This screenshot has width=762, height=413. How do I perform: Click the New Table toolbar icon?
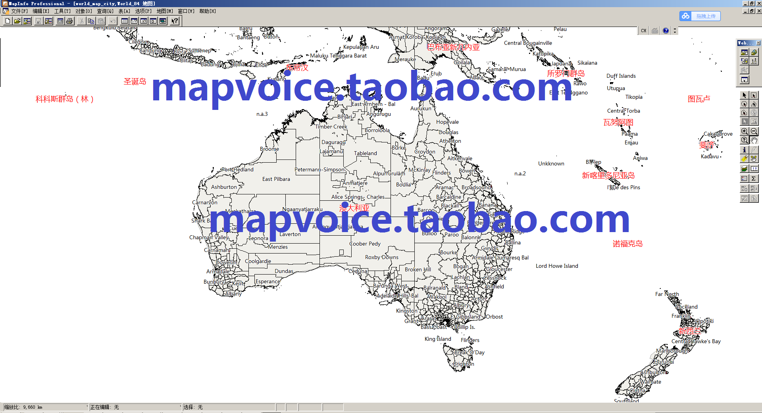(x=8, y=21)
